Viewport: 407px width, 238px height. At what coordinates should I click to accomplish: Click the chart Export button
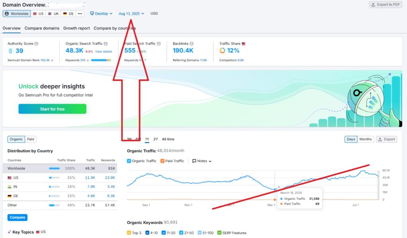(386, 139)
